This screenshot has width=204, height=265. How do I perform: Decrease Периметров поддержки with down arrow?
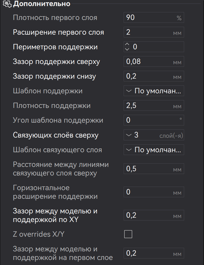click(x=127, y=49)
